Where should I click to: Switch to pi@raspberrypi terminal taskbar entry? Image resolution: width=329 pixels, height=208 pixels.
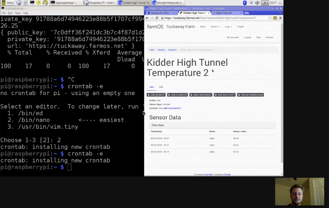[66, 3]
